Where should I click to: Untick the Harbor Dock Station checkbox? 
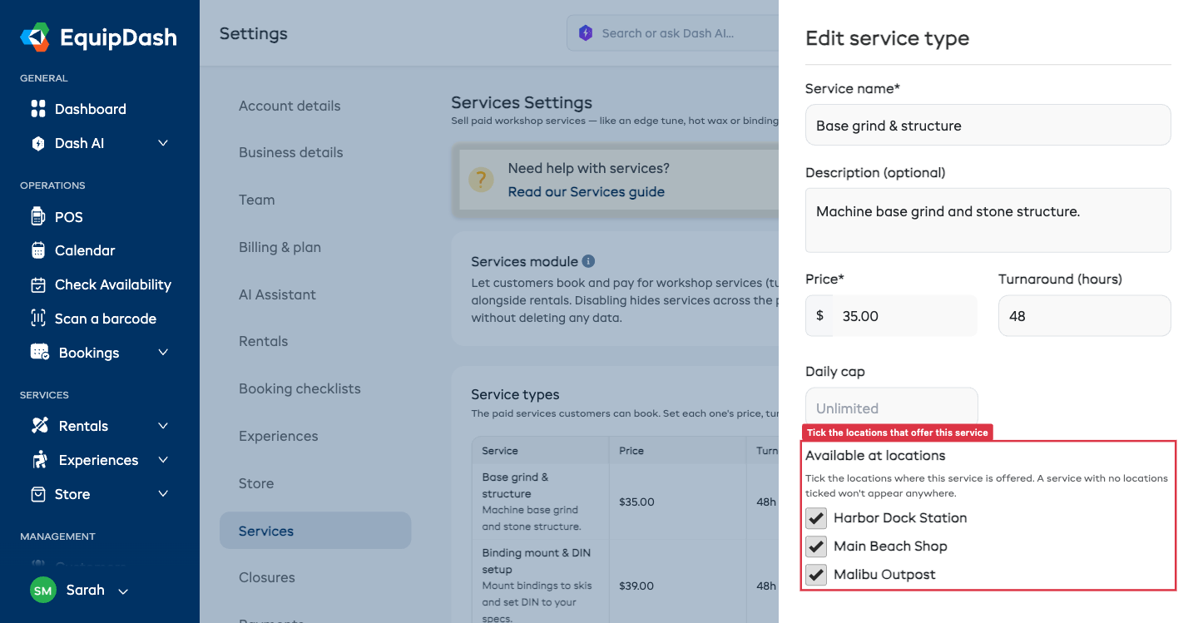[816, 518]
